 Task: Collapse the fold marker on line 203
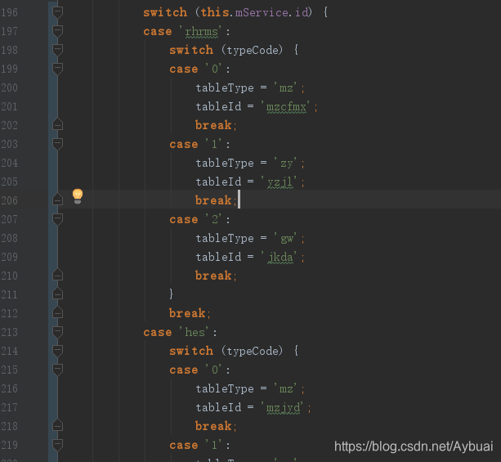pos(57,145)
